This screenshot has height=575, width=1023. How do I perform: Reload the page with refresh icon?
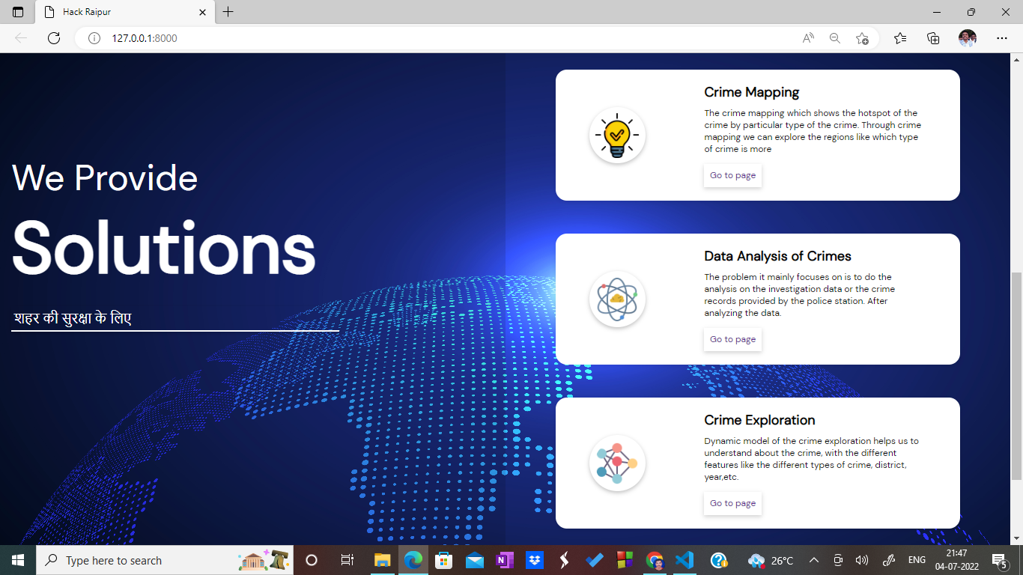54,38
